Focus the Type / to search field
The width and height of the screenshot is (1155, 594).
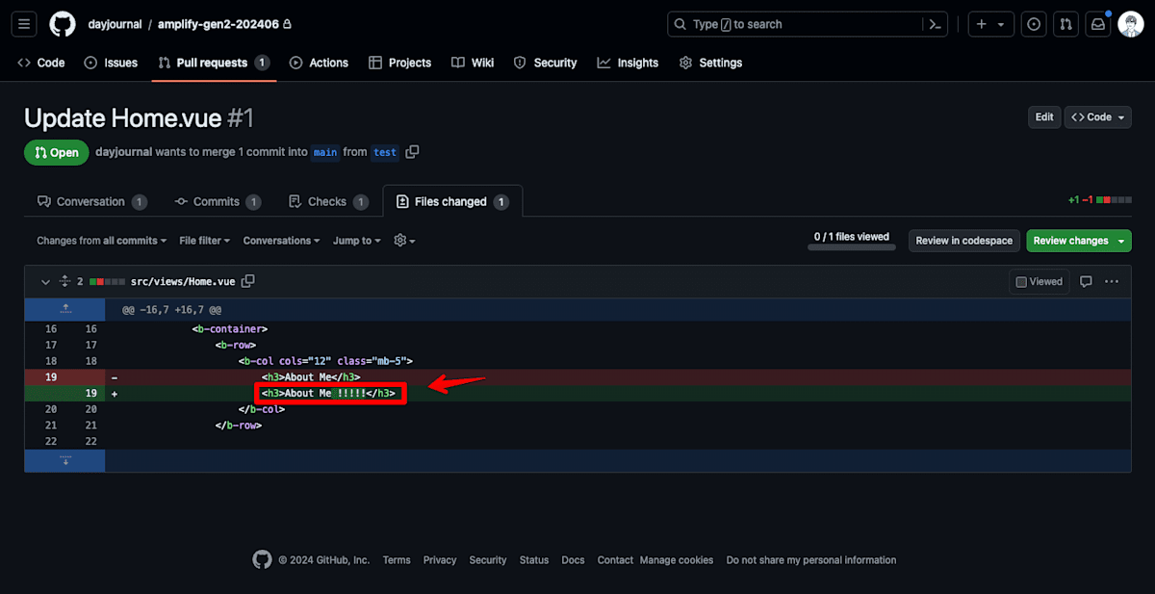(807, 24)
